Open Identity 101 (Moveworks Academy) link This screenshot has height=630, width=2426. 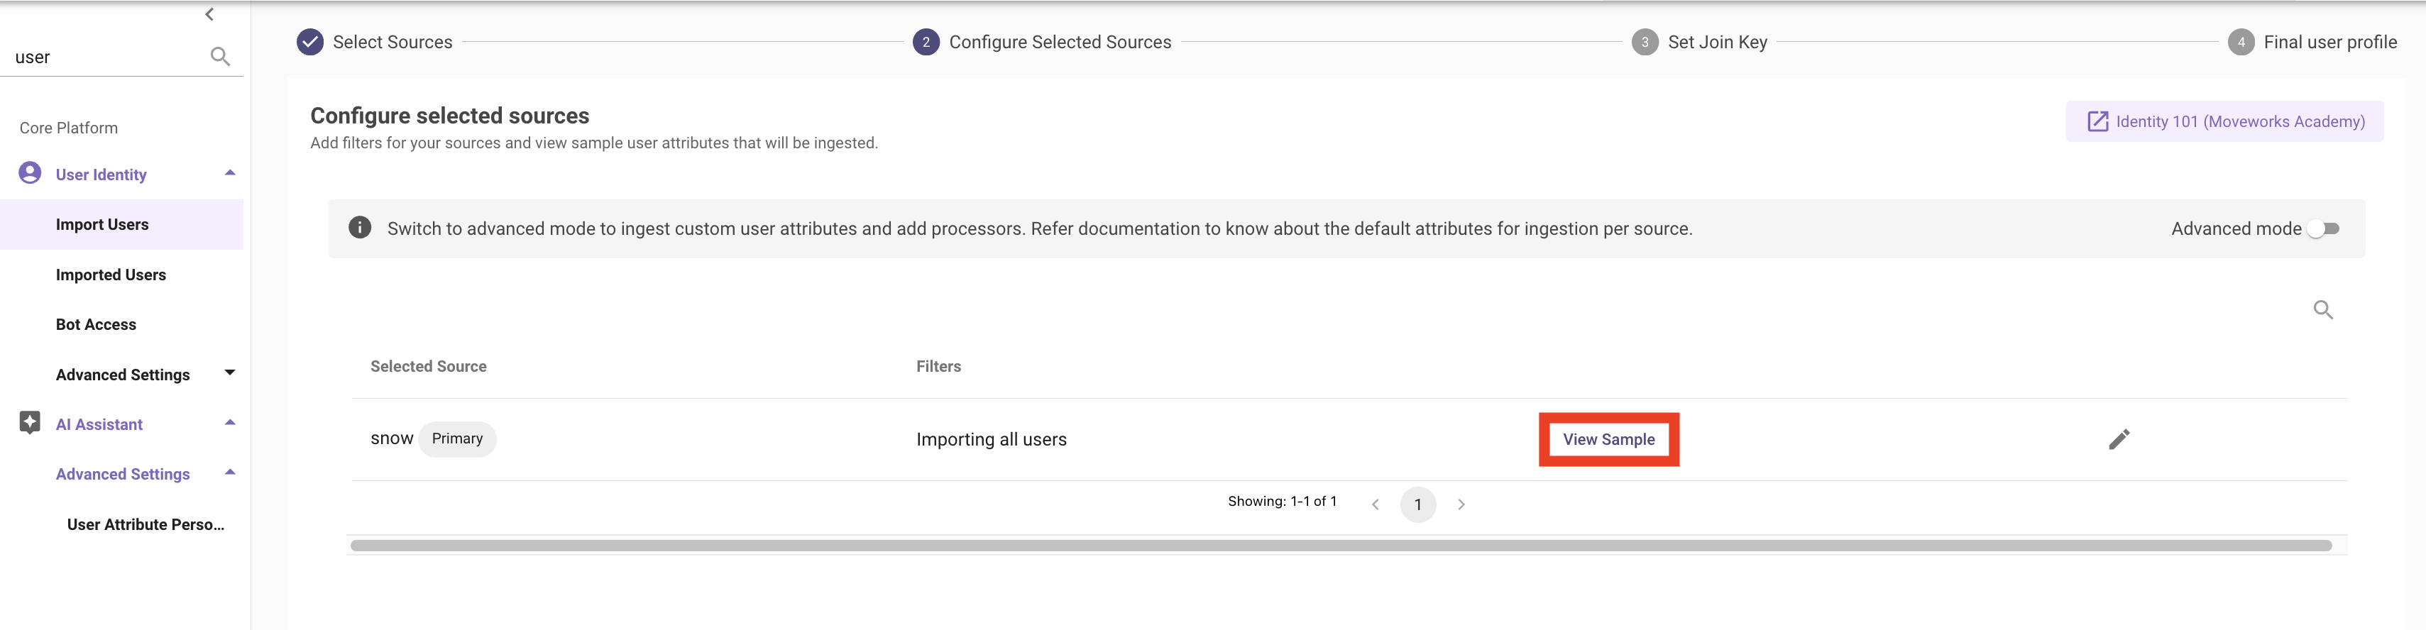(x=2224, y=121)
